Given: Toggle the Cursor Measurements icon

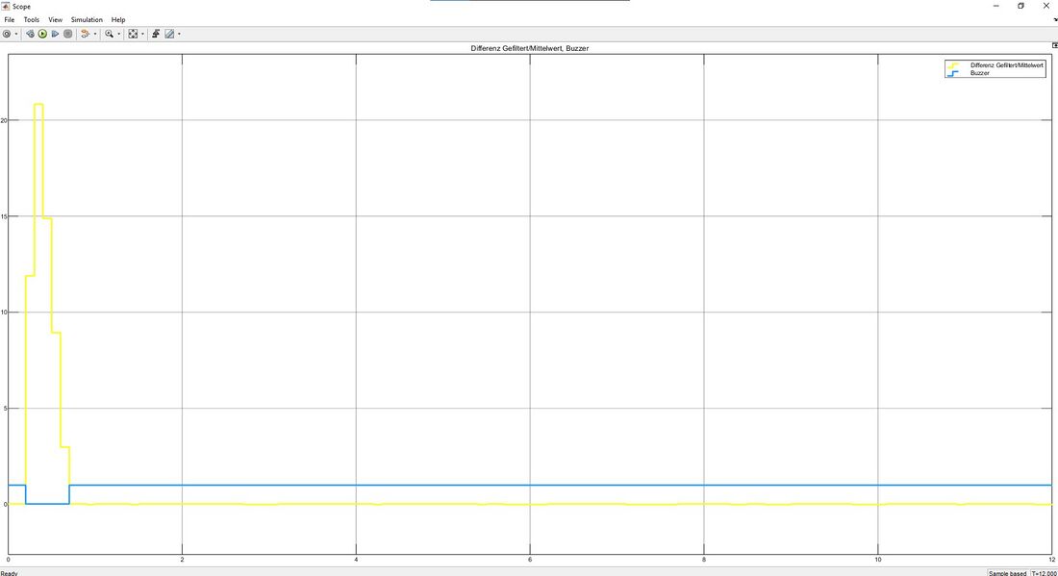Looking at the screenshot, I should tap(169, 34).
